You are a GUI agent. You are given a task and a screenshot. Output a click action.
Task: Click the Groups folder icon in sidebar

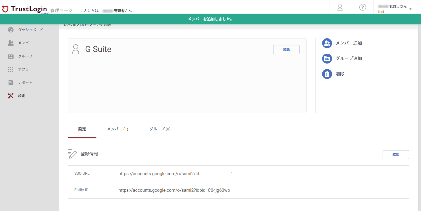pyautogui.click(x=11, y=56)
